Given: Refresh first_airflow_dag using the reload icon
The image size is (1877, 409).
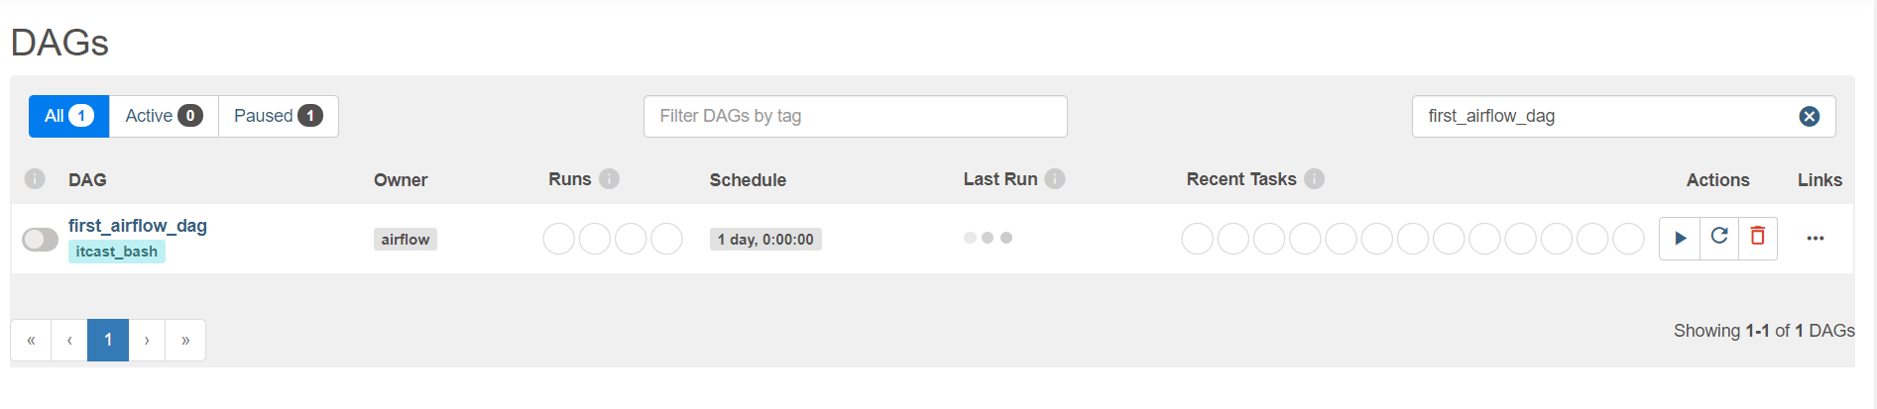Looking at the screenshot, I should tap(1719, 239).
